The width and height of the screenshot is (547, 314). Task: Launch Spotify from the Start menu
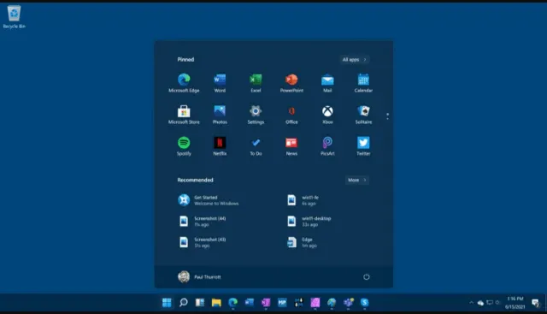coord(184,146)
